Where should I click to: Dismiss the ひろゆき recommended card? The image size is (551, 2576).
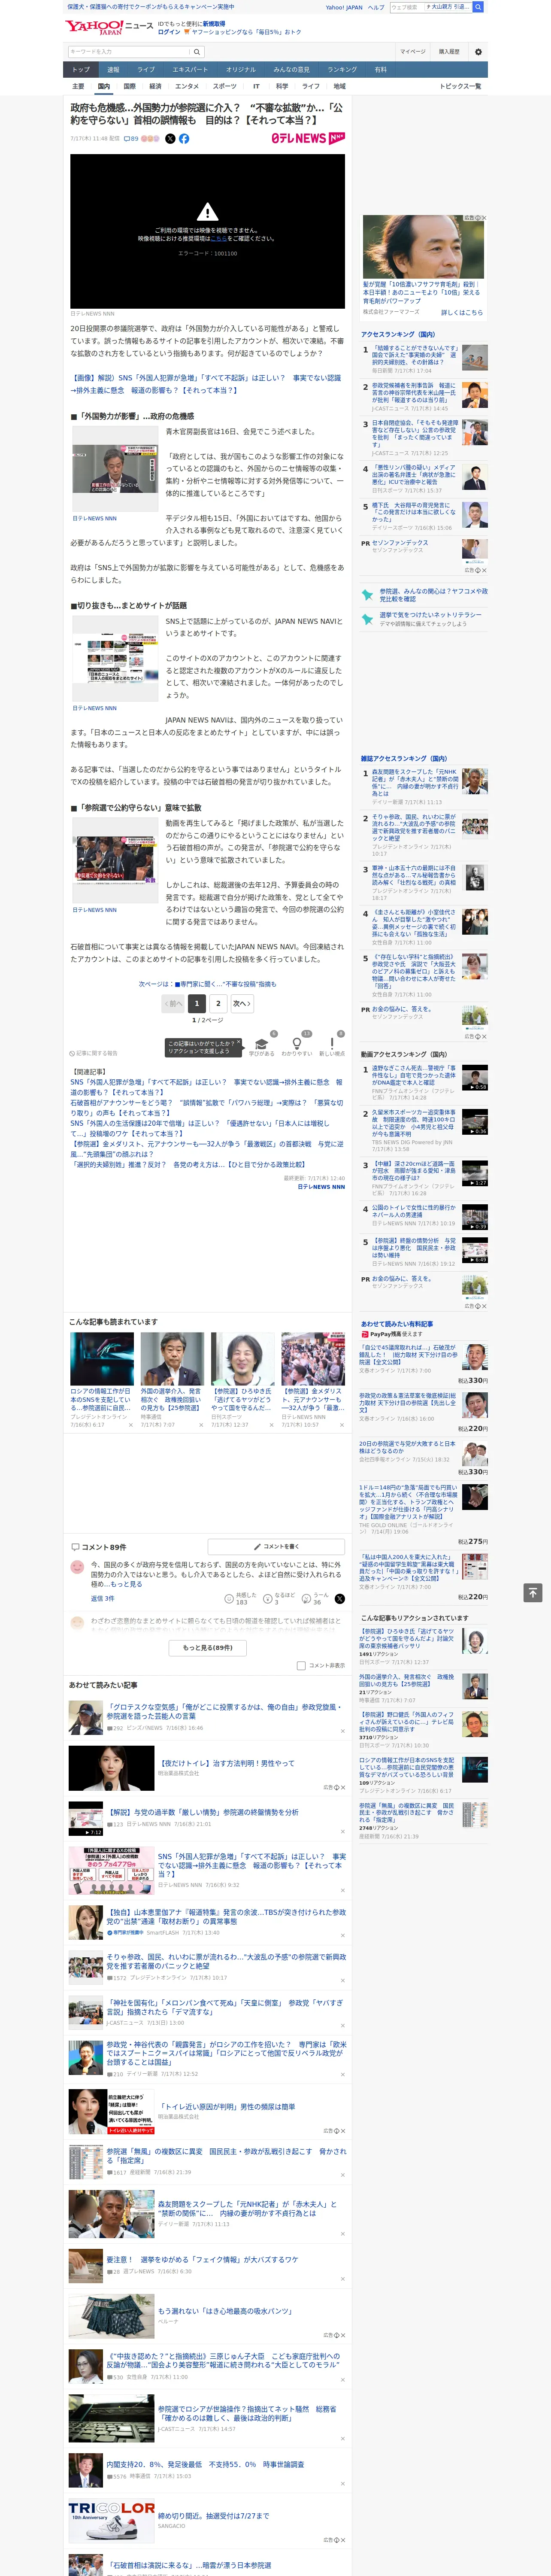tap(272, 1425)
